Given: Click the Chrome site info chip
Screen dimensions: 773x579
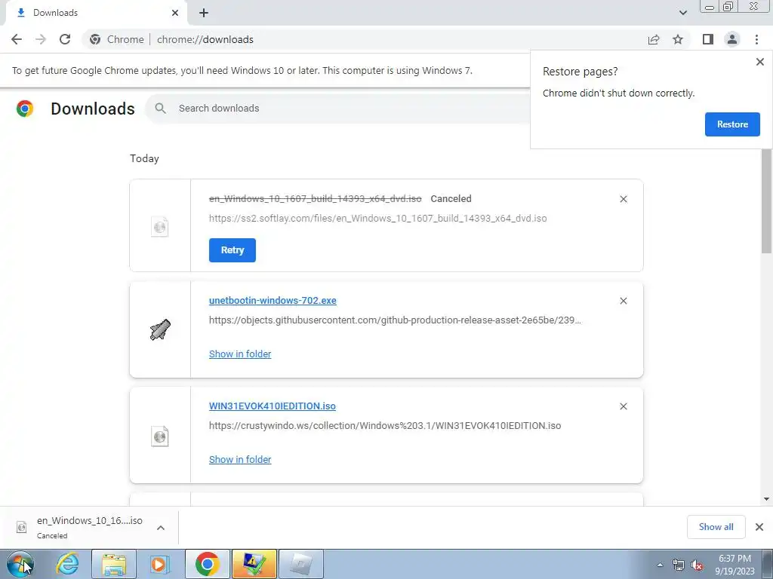Looking at the screenshot, I should click(117, 39).
